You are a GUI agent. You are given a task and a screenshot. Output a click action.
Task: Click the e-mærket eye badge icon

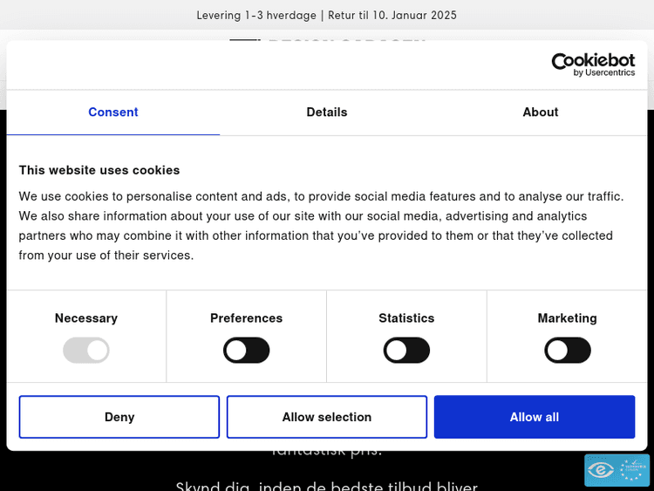tap(600, 470)
